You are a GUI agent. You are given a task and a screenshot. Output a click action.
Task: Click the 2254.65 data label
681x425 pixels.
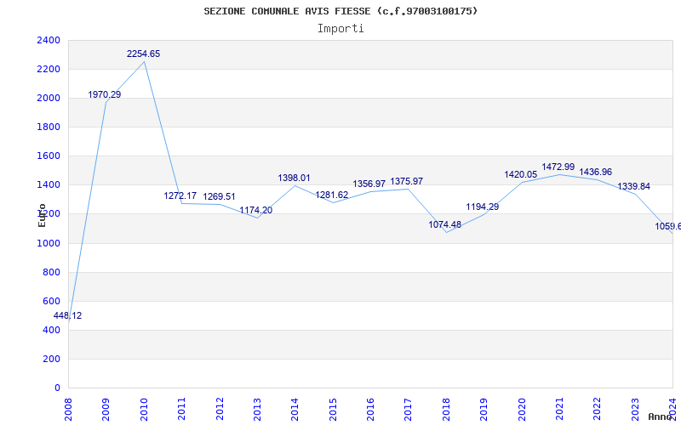[143, 54]
